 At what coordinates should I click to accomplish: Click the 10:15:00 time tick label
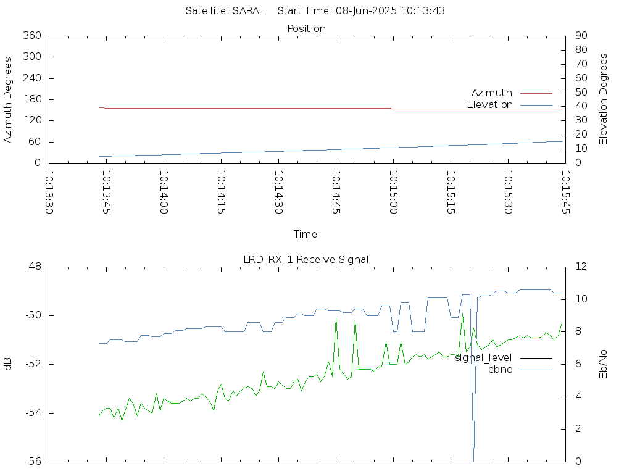pyautogui.click(x=393, y=193)
